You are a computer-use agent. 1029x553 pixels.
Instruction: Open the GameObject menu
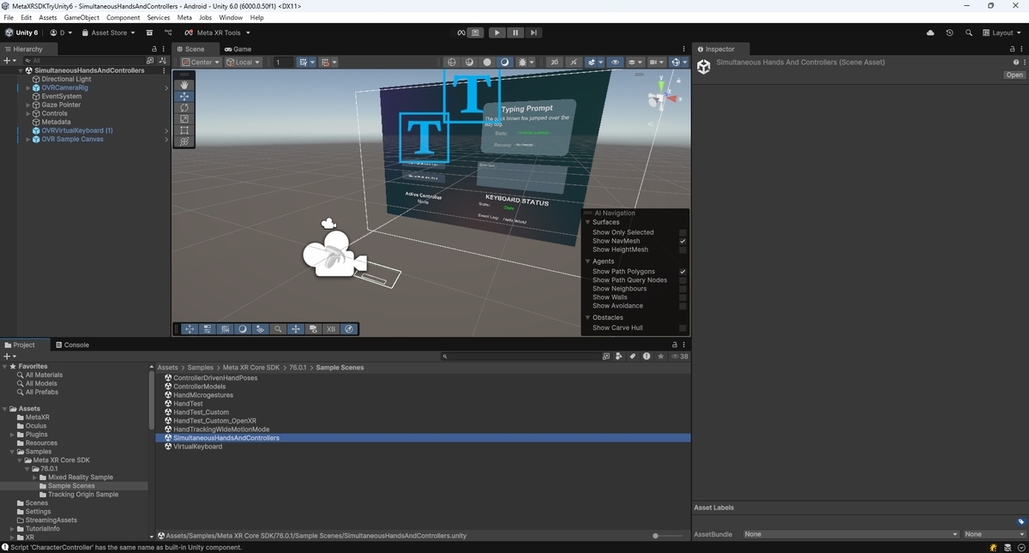[81, 17]
